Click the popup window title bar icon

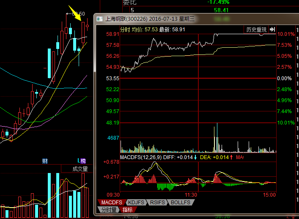tap(99, 19)
